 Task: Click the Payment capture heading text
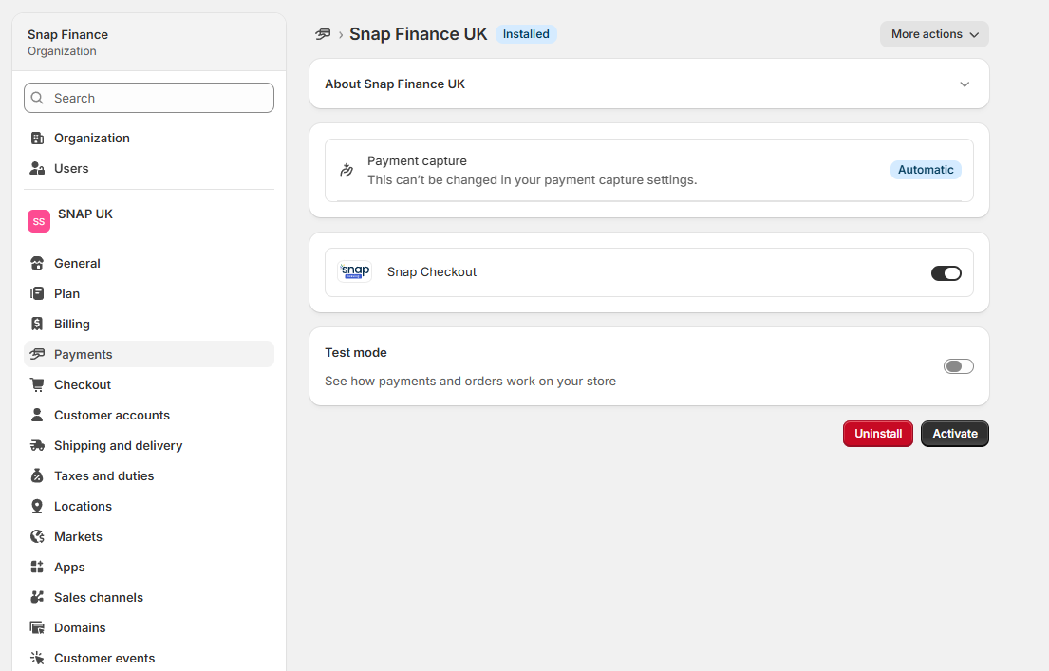click(x=417, y=161)
